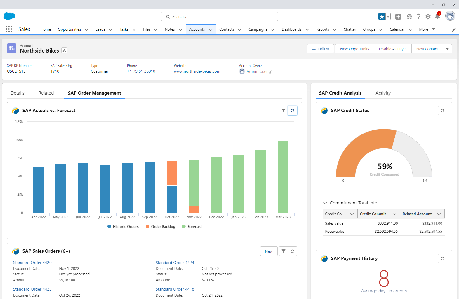Refresh the SAP Credit Status card
The image size is (459, 299).
pos(443,111)
